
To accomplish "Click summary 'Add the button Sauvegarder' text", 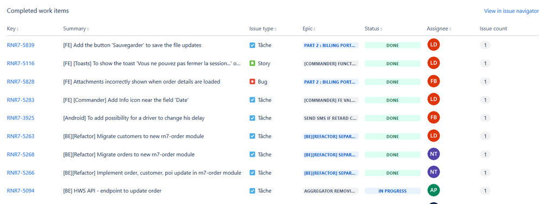I will (132, 45).
